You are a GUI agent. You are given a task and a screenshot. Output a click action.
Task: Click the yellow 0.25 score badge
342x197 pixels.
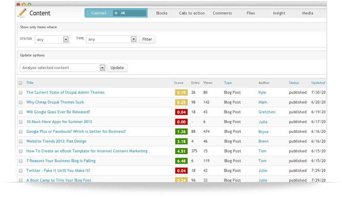coord(181,103)
